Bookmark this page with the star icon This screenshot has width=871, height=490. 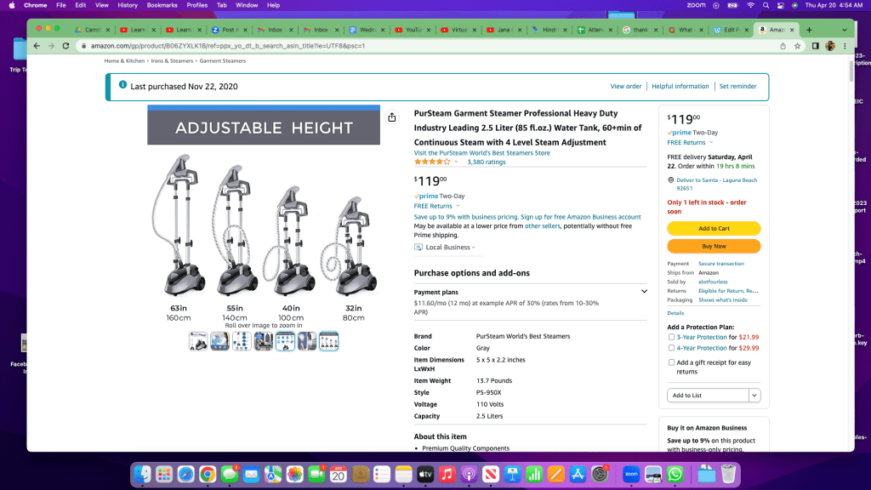coord(797,46)
